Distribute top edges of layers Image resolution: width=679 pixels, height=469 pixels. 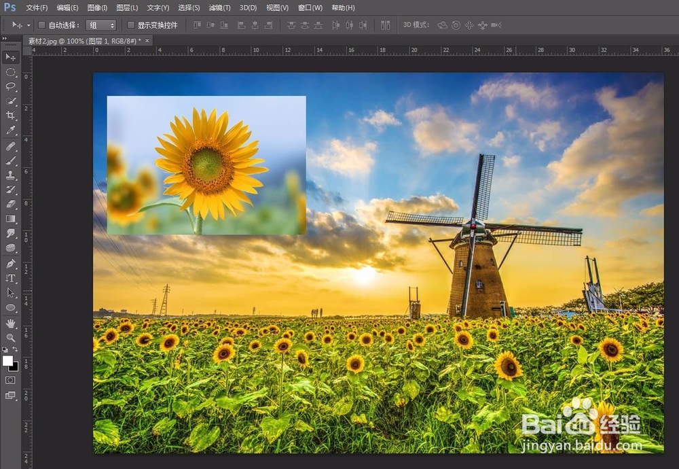click(291, 25)
